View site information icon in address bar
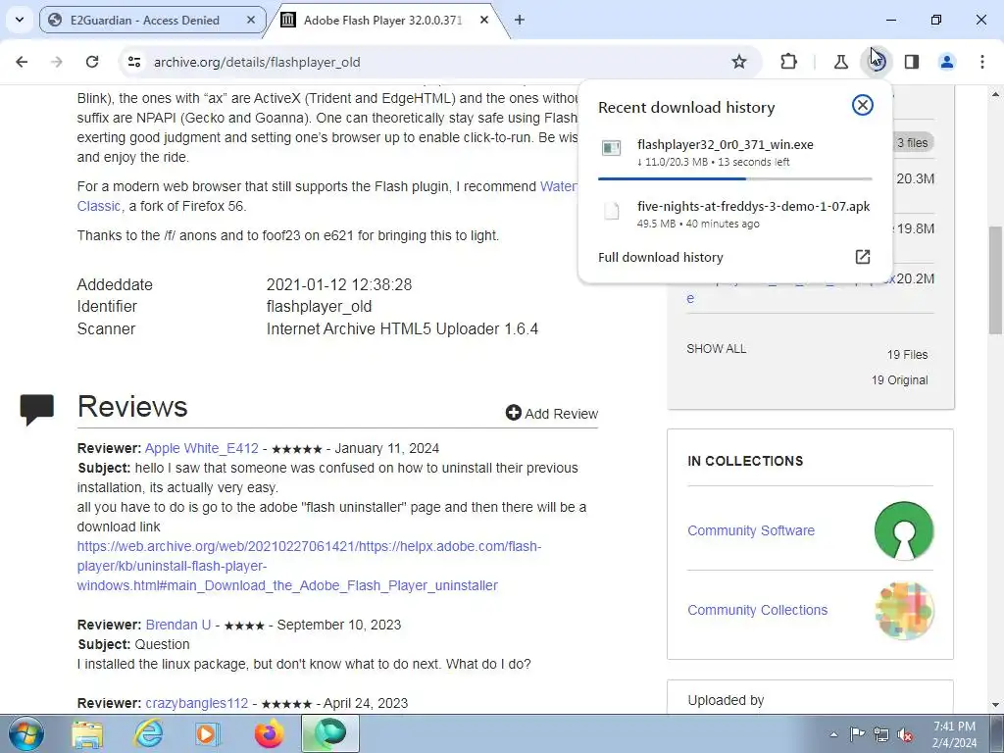Image resolution: width=1004 pixels, height=753 pixels. coord(133,62)
